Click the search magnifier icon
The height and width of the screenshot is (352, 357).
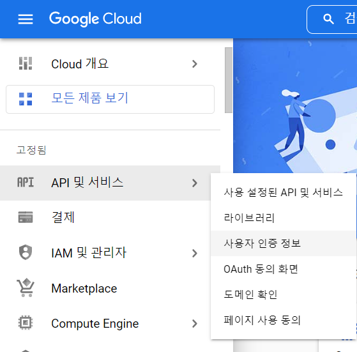pos(328,19)
